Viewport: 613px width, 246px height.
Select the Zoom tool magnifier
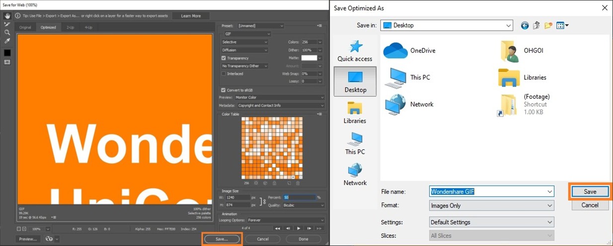point(7,32)
